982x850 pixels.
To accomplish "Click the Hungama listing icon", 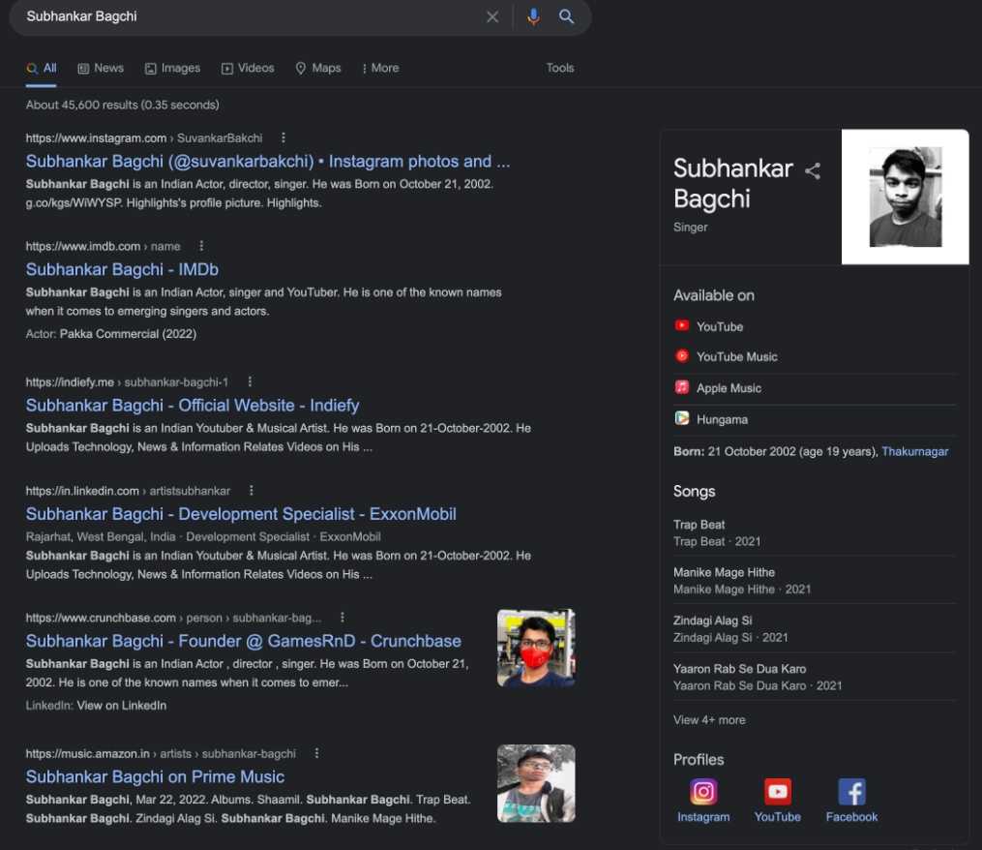I will pyautogui.click(x=682, y=419).
